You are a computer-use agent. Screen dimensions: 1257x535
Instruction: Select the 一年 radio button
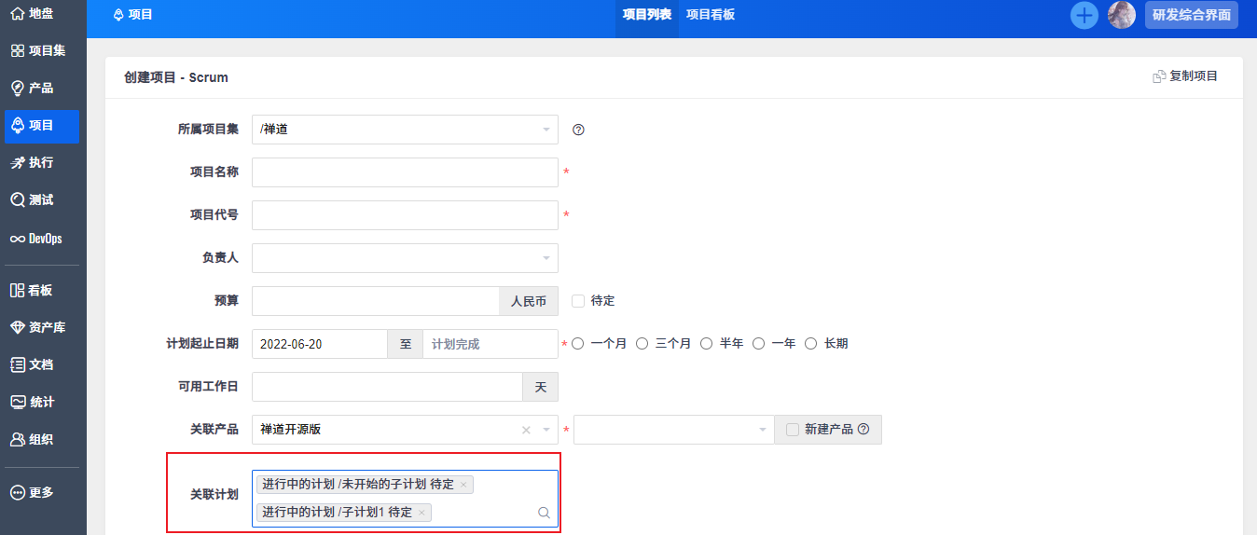[x=758, y=344]
